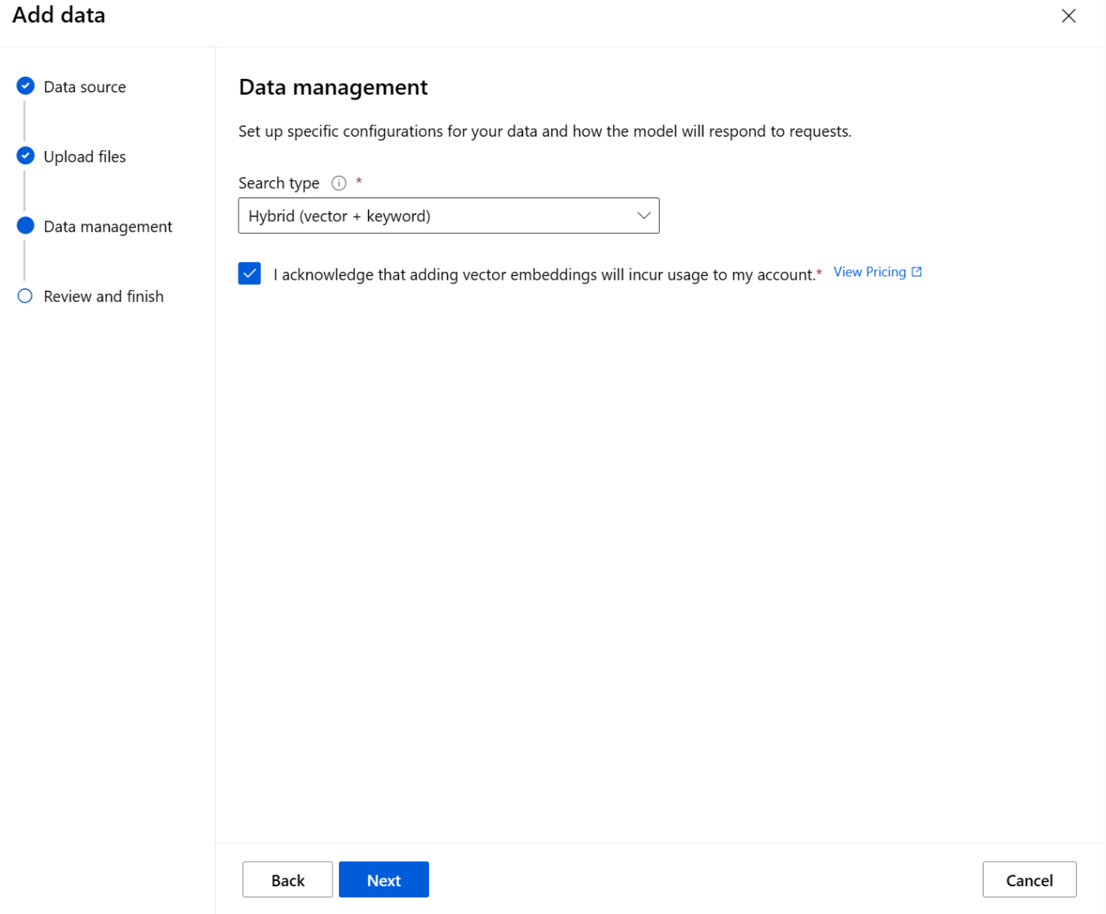The width and height of the screenshot is (1106, 914).
Task: Click the Cancel button
Action: (1029, 880)
